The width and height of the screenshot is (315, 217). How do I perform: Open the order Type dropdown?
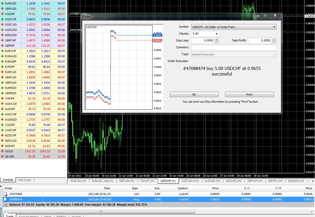pyautogui.click(x=274, y=54)
